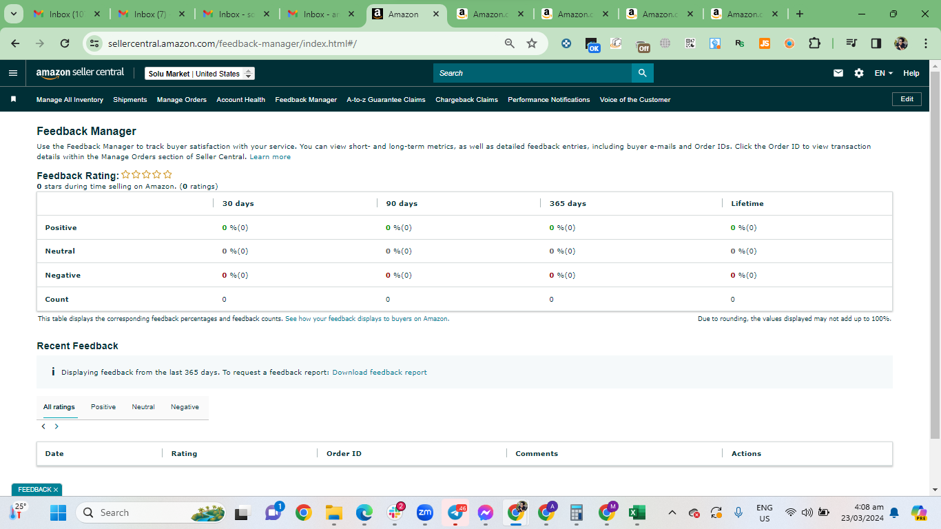Switch to the Positive ratings tab
This screenshot has width=941, height=529.
click(103, 407)
